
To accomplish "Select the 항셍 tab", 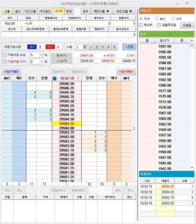I will (69, 11).
